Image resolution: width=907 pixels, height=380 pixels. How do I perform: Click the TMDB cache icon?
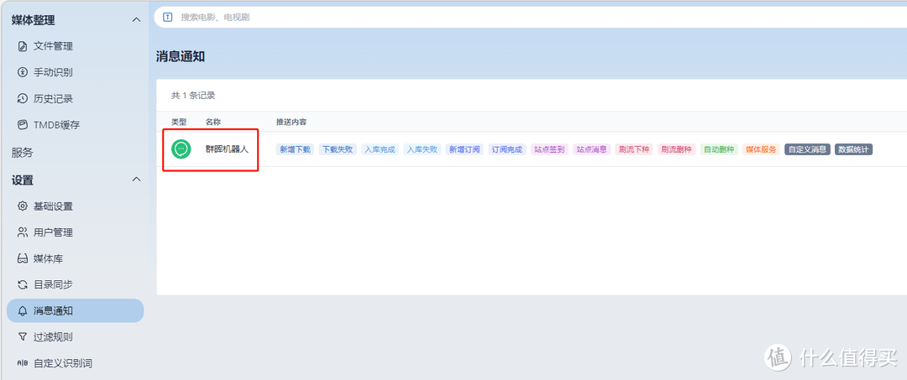pyautogui.click(x=23, y=125)
